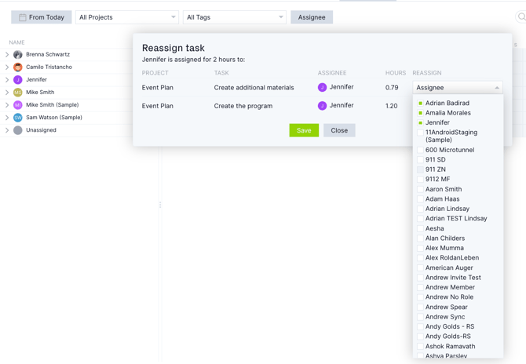
Task: Mark Andrew Spear checkbox
Action: 420,307
